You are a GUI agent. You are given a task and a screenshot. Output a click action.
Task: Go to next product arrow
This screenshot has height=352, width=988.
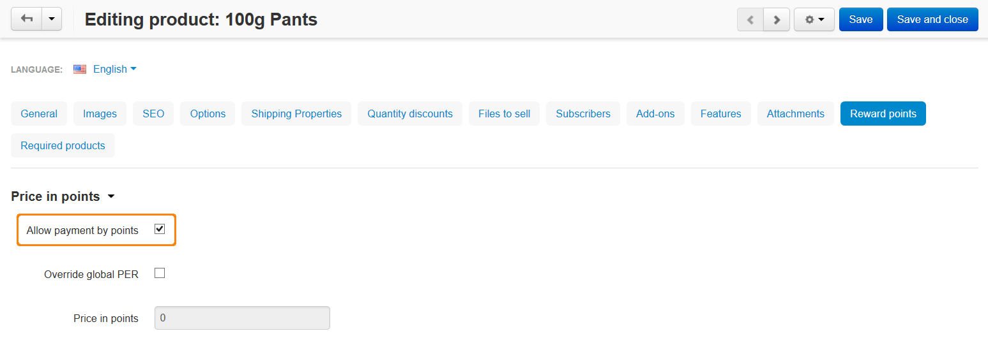tap(777, 20)
